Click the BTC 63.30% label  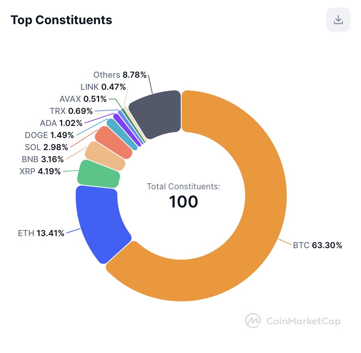click(318, 246)
